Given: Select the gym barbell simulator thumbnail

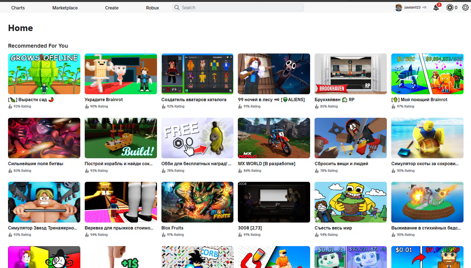Looking at the screenshot, I should 44,202.
